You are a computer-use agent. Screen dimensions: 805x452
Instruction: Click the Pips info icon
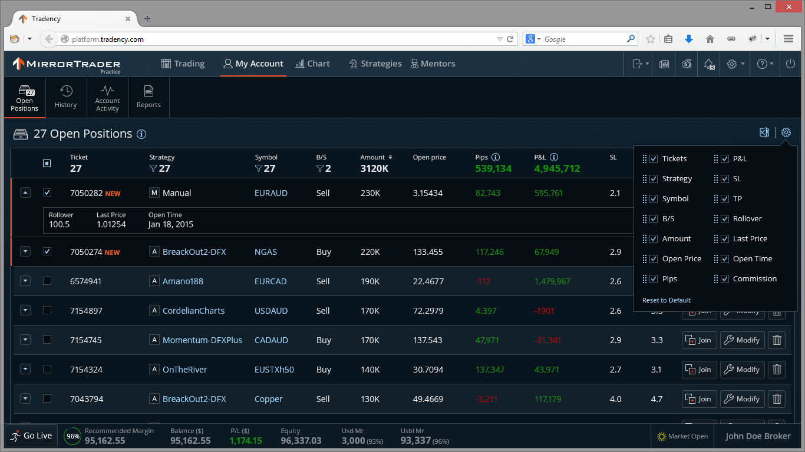point(496,157)
